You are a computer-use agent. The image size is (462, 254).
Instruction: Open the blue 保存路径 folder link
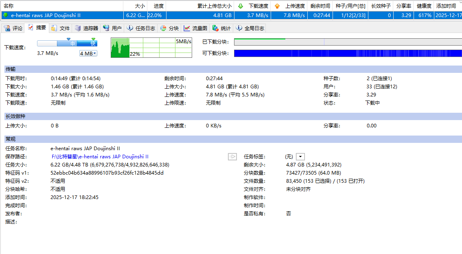(x=100, y=157)
